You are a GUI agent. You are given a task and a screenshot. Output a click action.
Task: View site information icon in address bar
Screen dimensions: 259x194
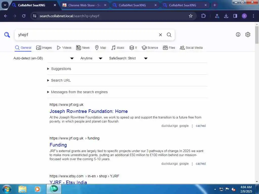tap(34, 16)
